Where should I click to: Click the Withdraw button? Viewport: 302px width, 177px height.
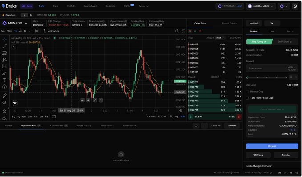click(258, 155)
